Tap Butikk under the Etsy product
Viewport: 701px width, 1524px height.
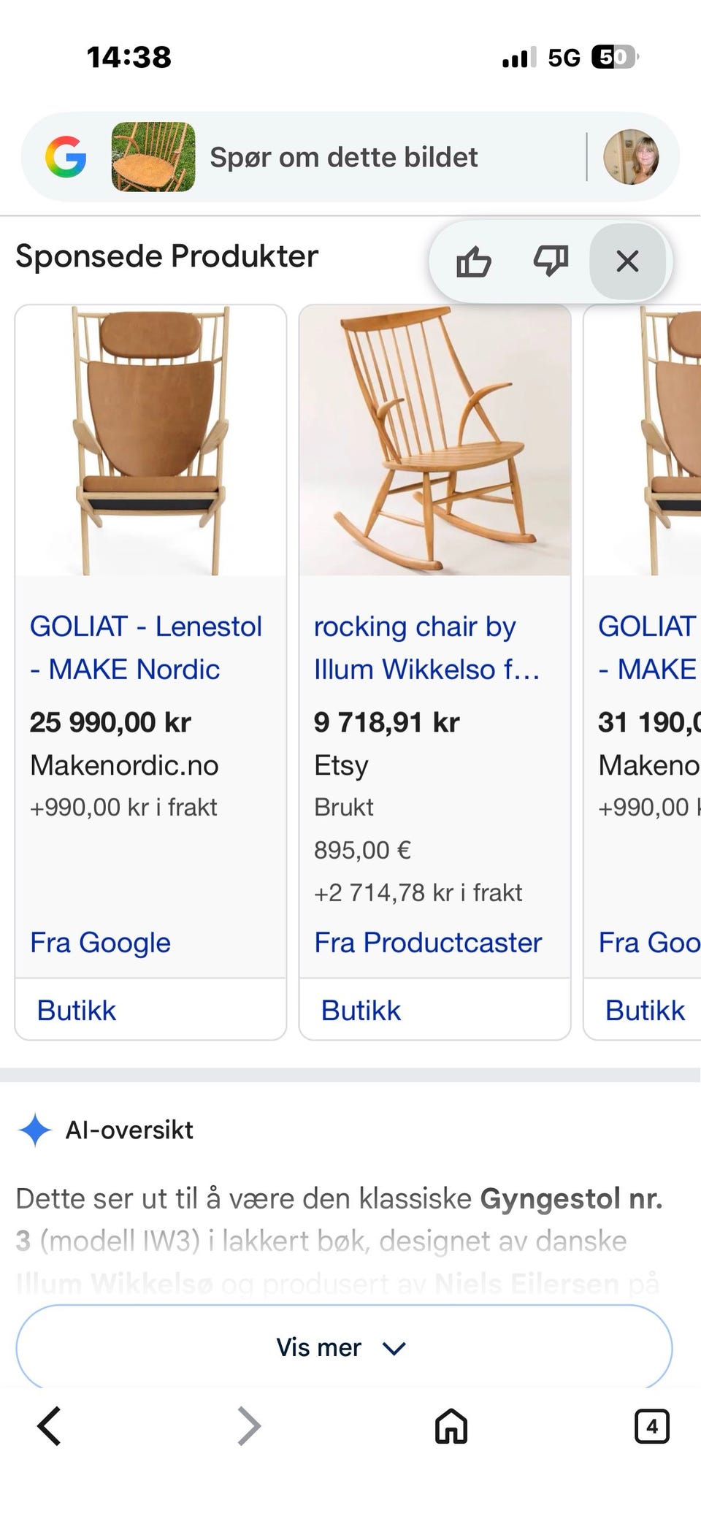[361, 1011]
